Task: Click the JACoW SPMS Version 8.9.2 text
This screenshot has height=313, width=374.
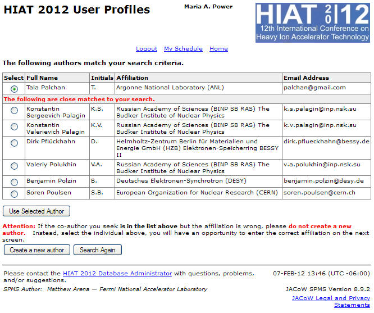Action: (x=328, y=289)
